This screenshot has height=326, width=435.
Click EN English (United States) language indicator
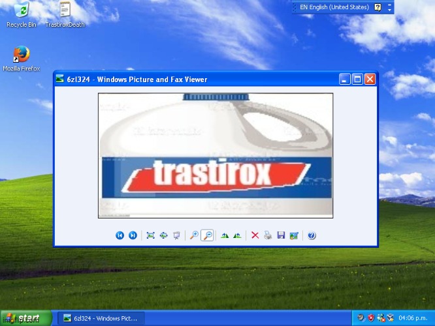point(334,7)
